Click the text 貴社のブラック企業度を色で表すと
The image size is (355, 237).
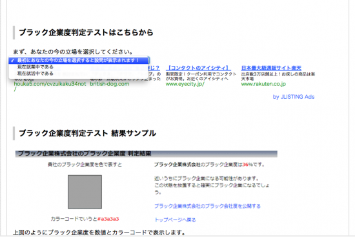click(85, 165)
